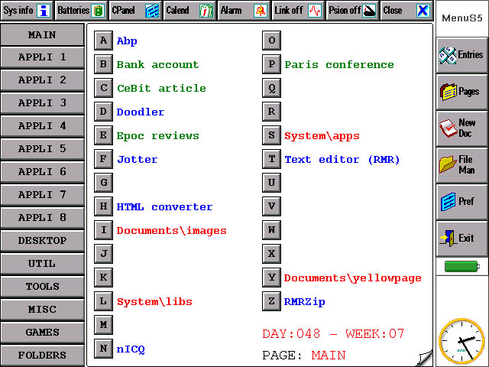Click letter key H button
489x367 pixels.
[104, 206]
